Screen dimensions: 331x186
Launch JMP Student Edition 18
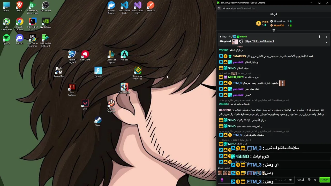pos(46,41)
